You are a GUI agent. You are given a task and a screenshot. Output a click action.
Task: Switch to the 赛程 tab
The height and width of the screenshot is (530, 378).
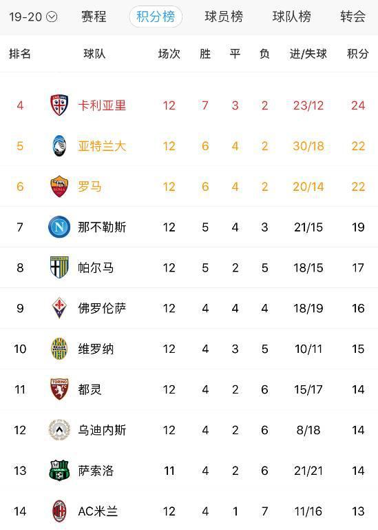click(94, 17)
